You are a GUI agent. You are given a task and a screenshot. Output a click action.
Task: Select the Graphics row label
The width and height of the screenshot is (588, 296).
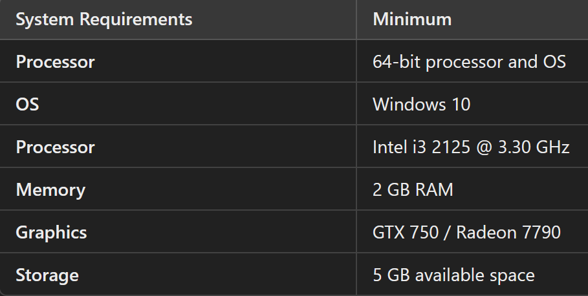point(51,233)
